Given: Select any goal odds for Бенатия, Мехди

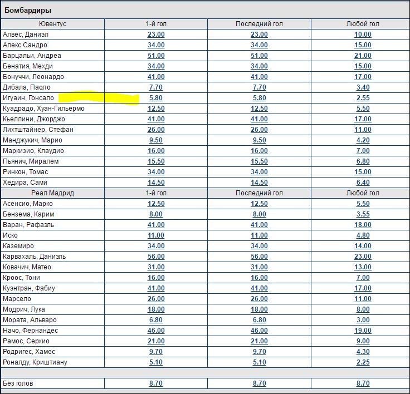Looking at the screenshot, I should [363, 66].
